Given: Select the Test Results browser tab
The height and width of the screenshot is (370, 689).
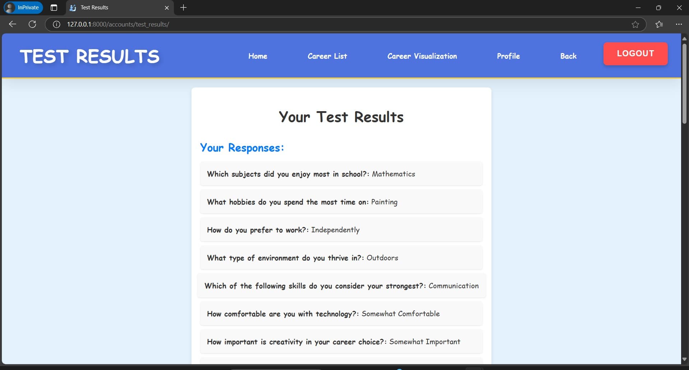Looking at the screenshot, I should point(120,8).
